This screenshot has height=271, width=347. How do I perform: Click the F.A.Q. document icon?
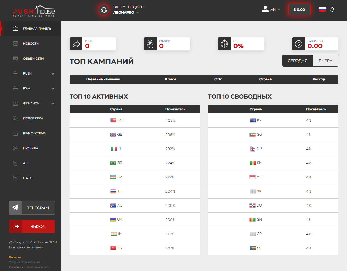[15, 178]
